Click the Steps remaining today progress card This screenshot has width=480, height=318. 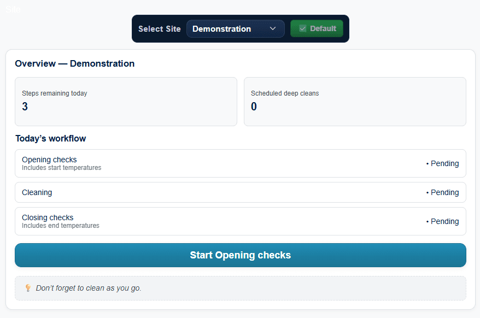126,102
